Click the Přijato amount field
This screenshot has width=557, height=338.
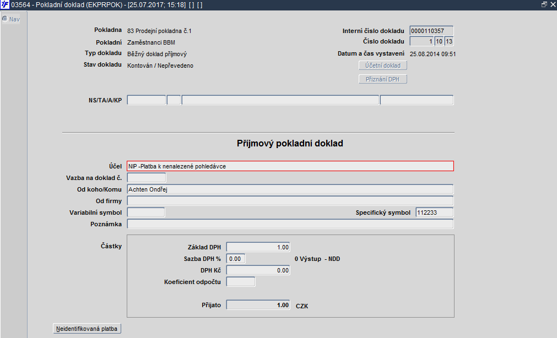coord(258,305)
